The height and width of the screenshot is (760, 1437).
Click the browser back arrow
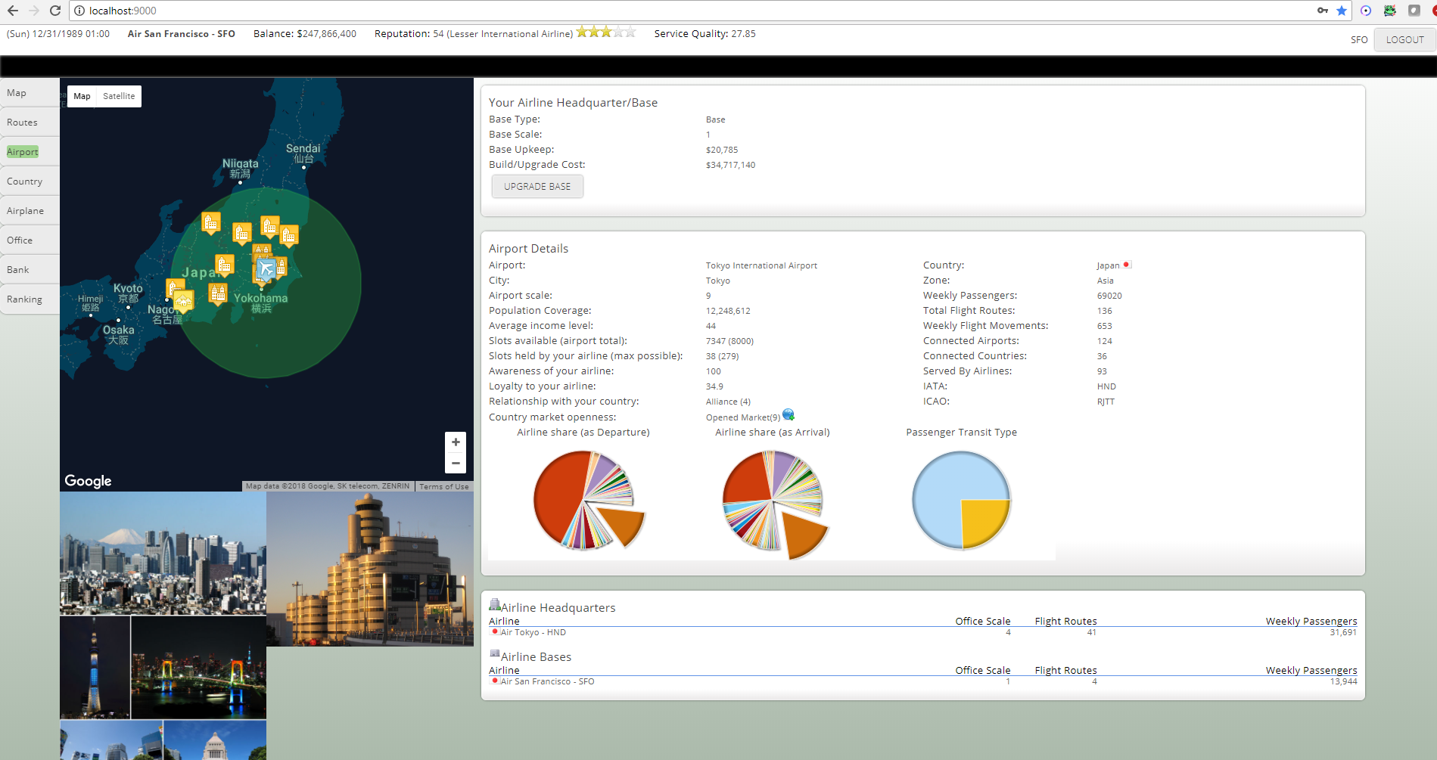click(13, 11)
